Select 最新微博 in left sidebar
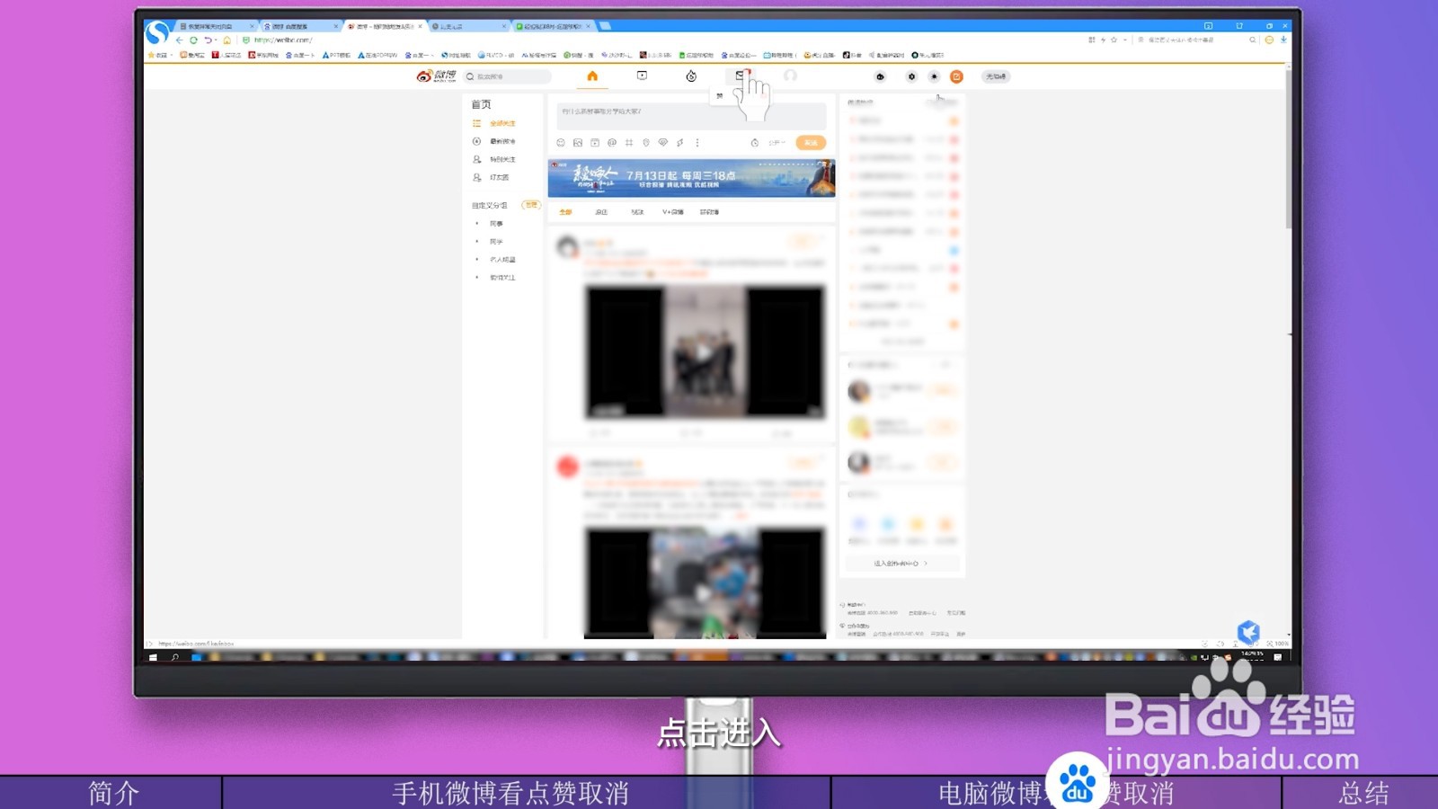 [x=502, y=141]
